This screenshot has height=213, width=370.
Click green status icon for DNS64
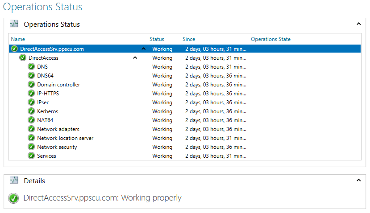(x=31, y=76)
